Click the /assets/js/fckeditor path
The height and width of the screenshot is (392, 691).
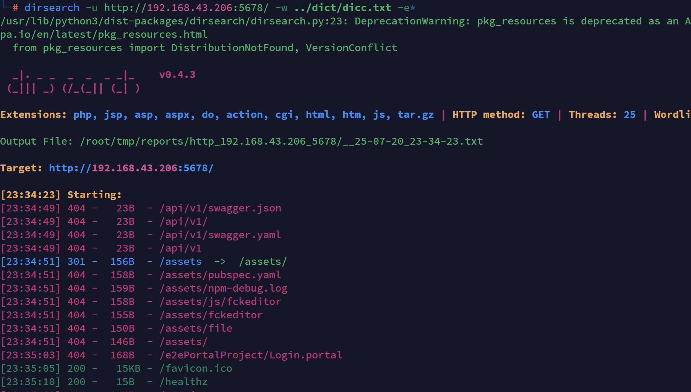point(220,302)
